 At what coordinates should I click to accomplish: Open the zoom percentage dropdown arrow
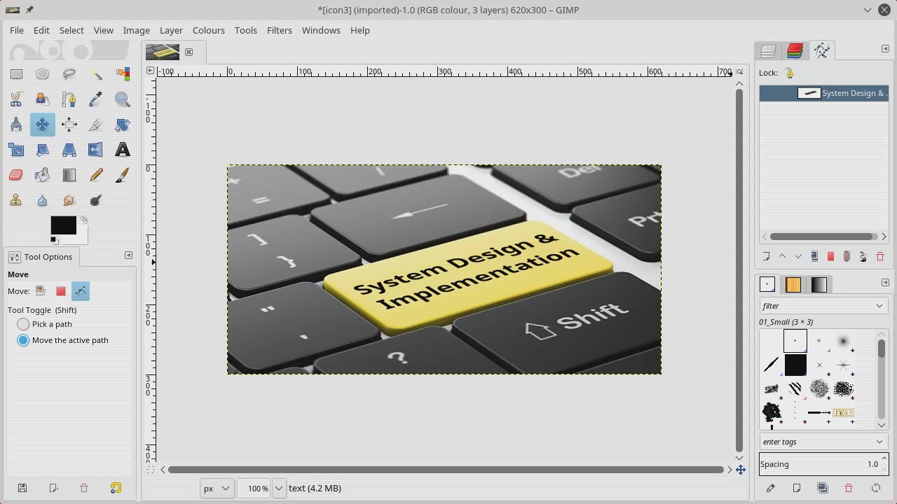[279, 489]
